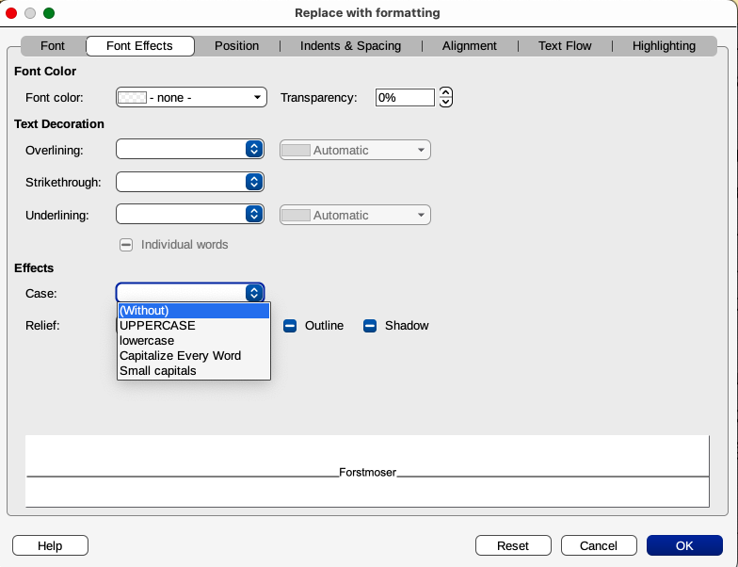Viewport: 738px width, 567px height.
Task: Click the Transparency percentage field
Action: 405,98
